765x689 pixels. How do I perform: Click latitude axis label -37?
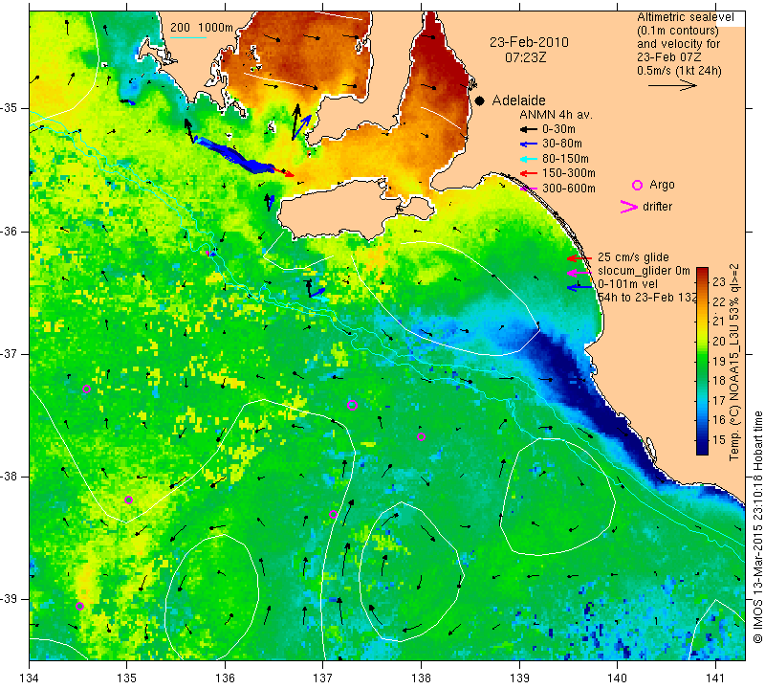(x=10, y=353)
